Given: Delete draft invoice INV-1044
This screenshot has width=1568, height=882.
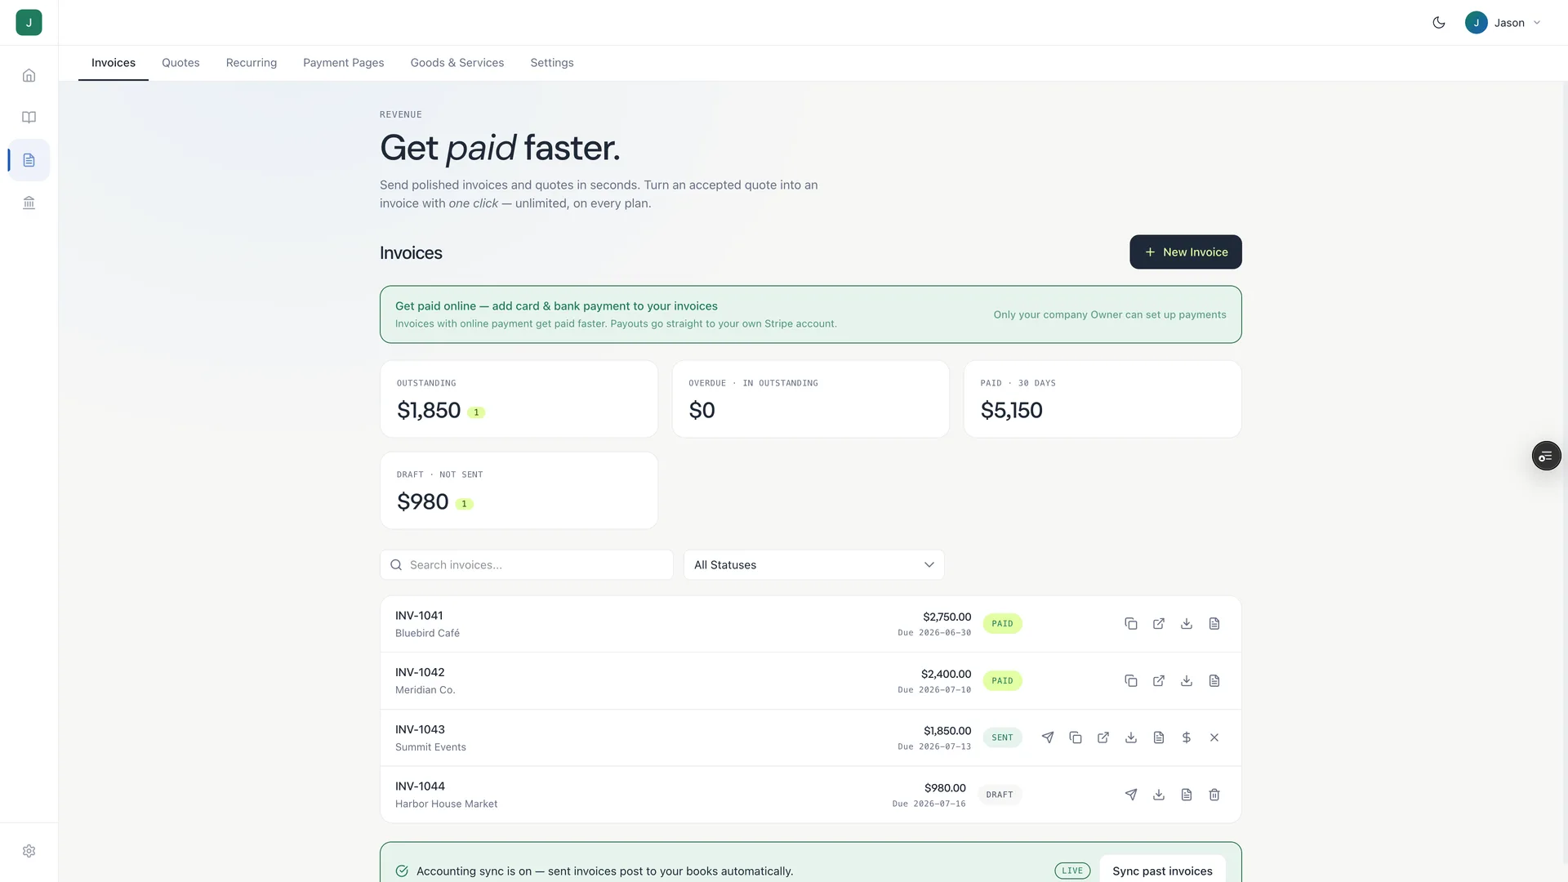Looking at the screenshot, I should [x=1214, y=795].
